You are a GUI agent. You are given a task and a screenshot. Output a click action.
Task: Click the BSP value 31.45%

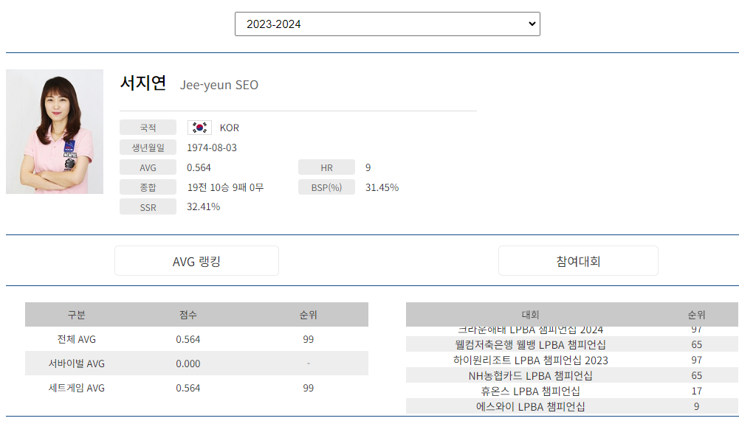click(x=382, y=187)
